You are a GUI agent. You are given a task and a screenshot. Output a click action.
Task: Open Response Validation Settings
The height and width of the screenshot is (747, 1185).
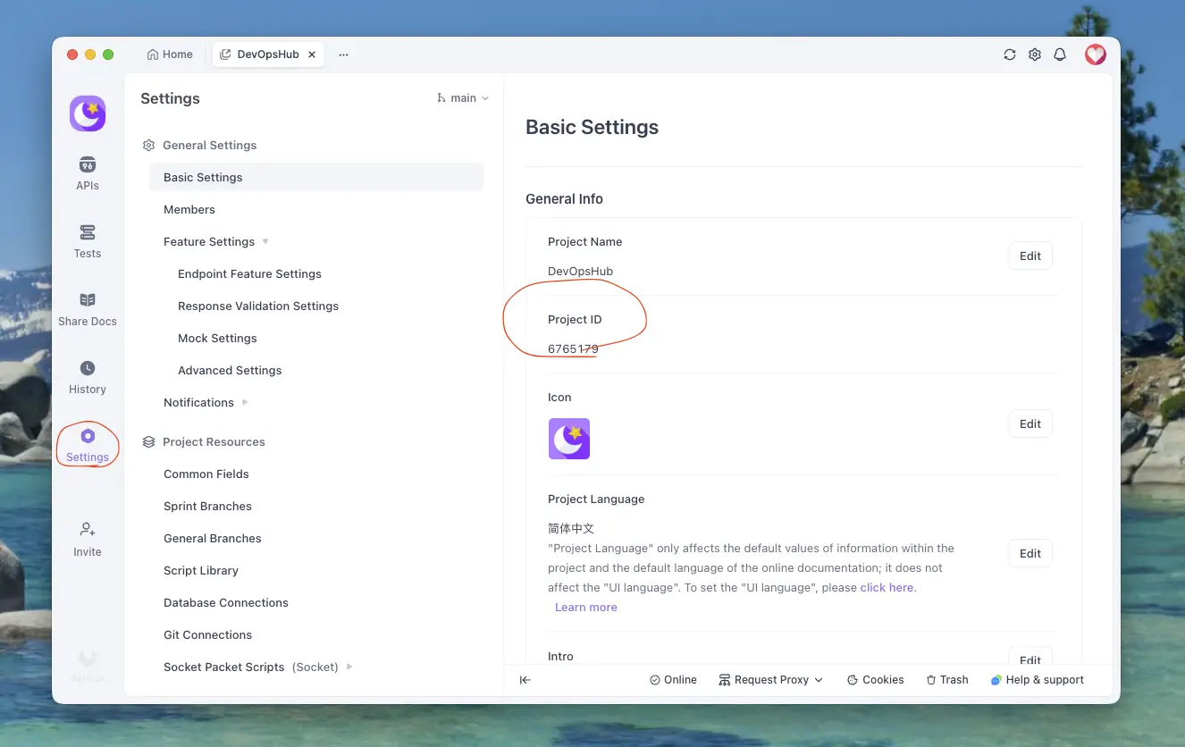tap(258, 306)
